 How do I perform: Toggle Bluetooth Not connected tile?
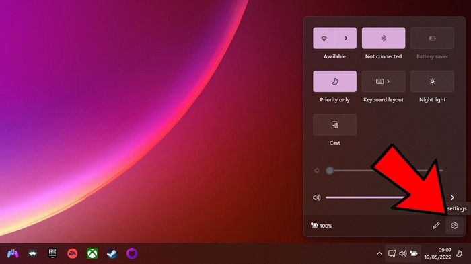[384, 38]
